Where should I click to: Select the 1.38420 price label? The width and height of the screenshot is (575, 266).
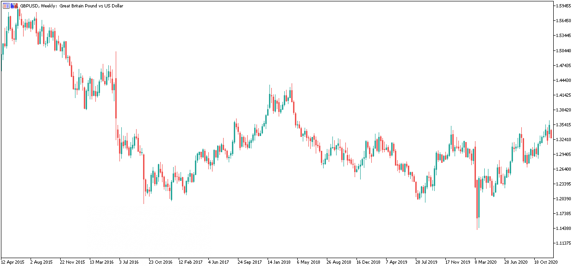coord(564,110)
